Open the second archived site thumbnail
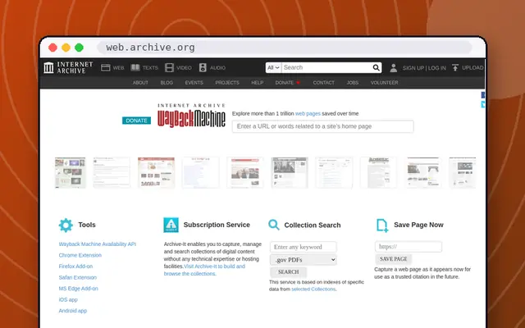The height and width of the screenshot is (328, 525). point(112,173)
